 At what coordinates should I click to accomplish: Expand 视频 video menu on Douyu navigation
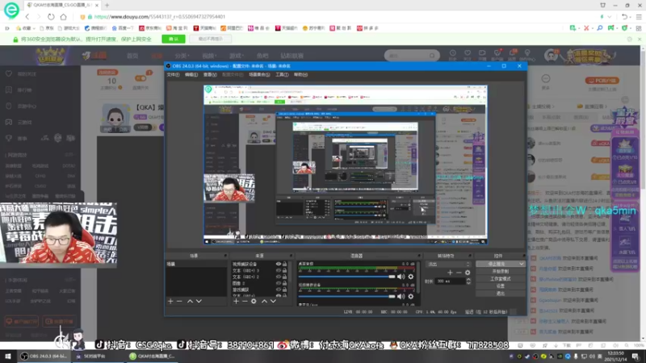click(209, 56)
